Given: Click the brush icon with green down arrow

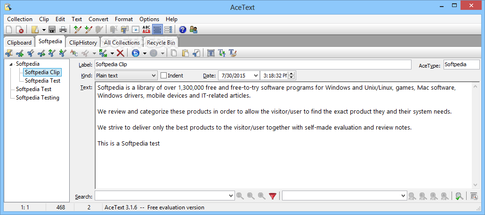Looking at the screenshot, I should tap(88, 30).
